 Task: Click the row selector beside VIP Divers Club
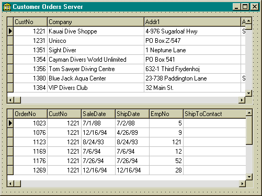[10, 88]
